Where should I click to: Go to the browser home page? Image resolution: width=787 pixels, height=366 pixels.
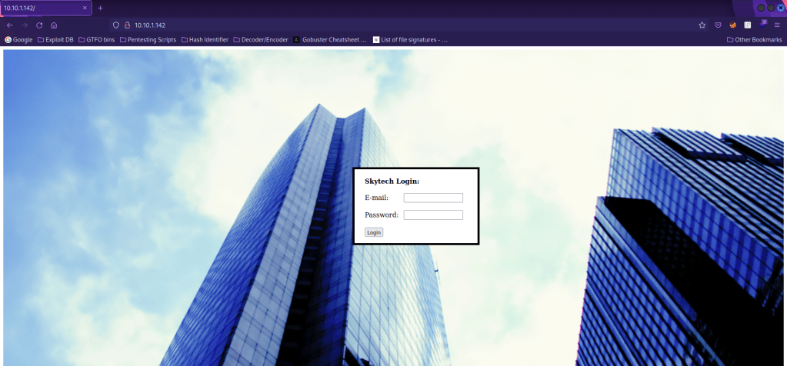(54, 25)
